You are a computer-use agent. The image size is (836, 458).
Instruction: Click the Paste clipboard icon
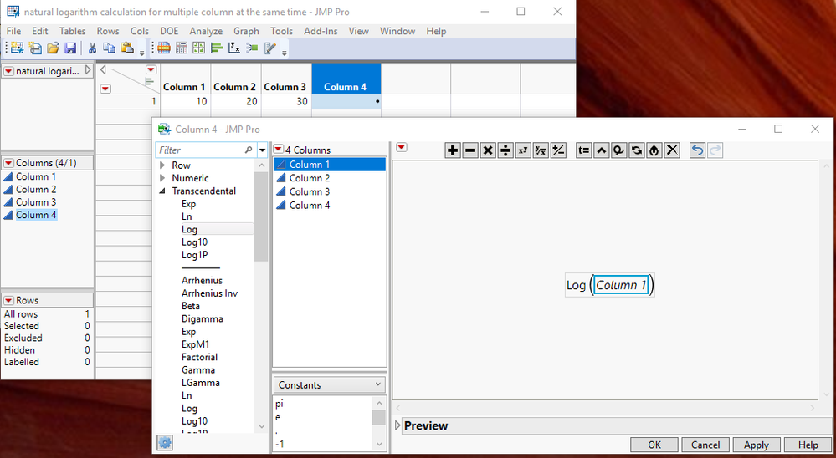click(x=127, y=48)
